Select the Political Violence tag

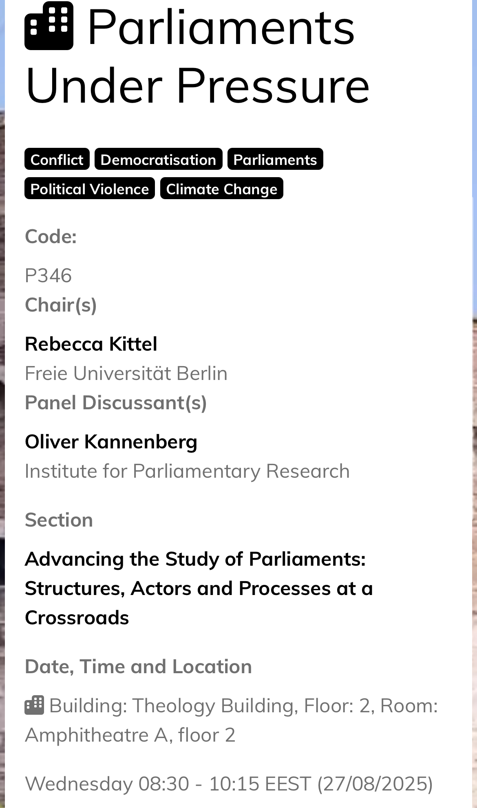(x=90, y=189)
